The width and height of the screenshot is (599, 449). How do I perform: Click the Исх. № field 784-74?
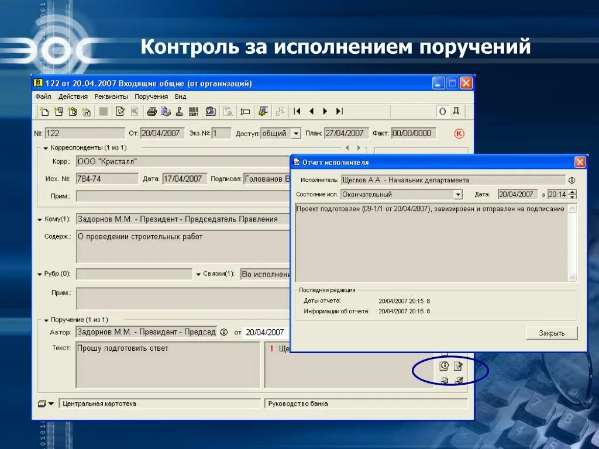point(107,179)
